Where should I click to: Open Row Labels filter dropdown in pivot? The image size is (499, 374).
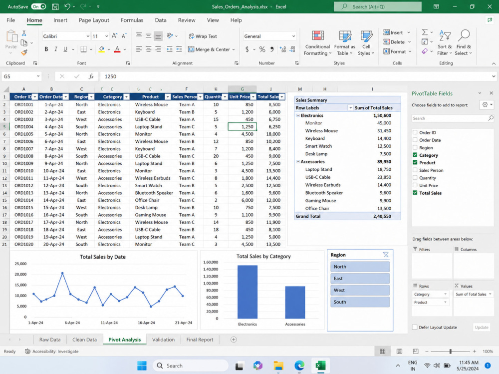(x=350, y=108)
